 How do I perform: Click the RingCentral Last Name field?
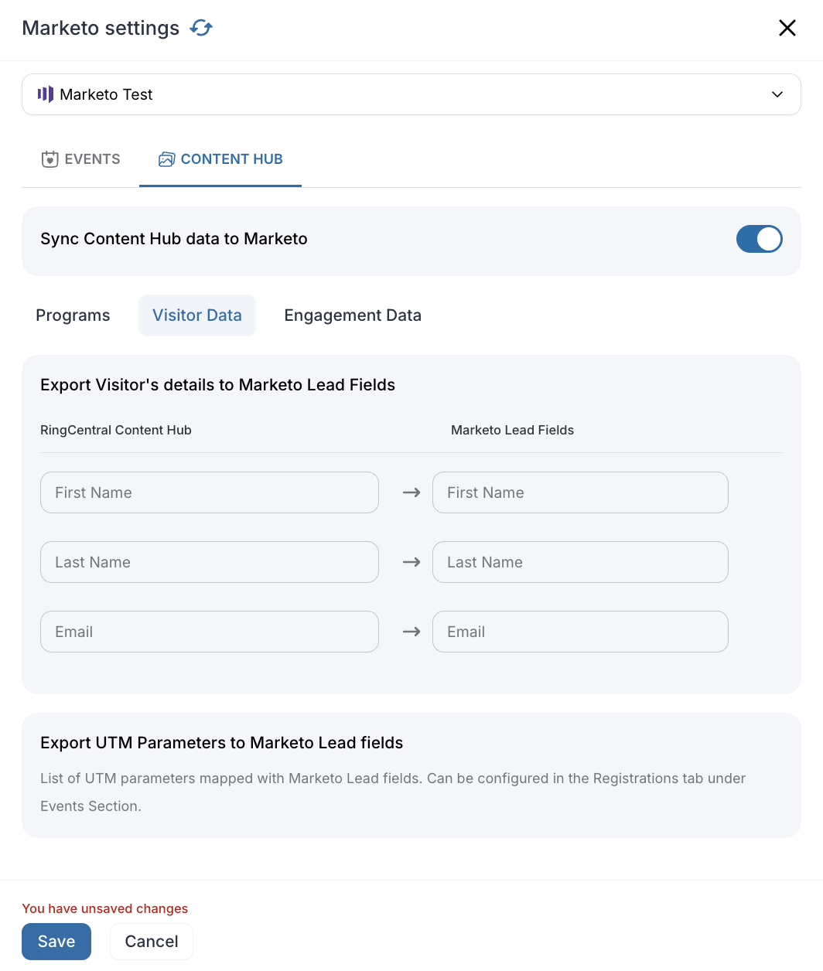[210, 562]
